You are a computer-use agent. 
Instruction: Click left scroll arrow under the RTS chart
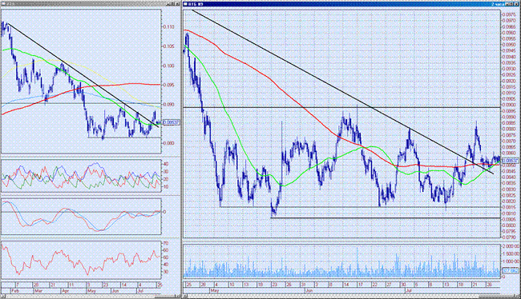coord(185,296)
